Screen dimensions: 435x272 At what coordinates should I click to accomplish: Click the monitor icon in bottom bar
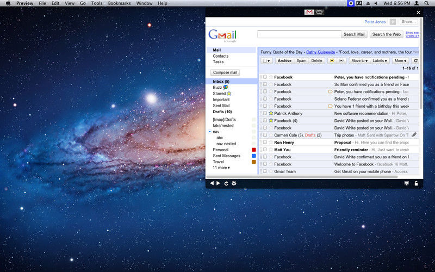407,183
